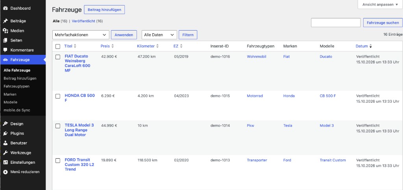Open Alle Fahrzeuge submenu item
This screenshot has width=403, height=190.
click(x=17, y=71)
